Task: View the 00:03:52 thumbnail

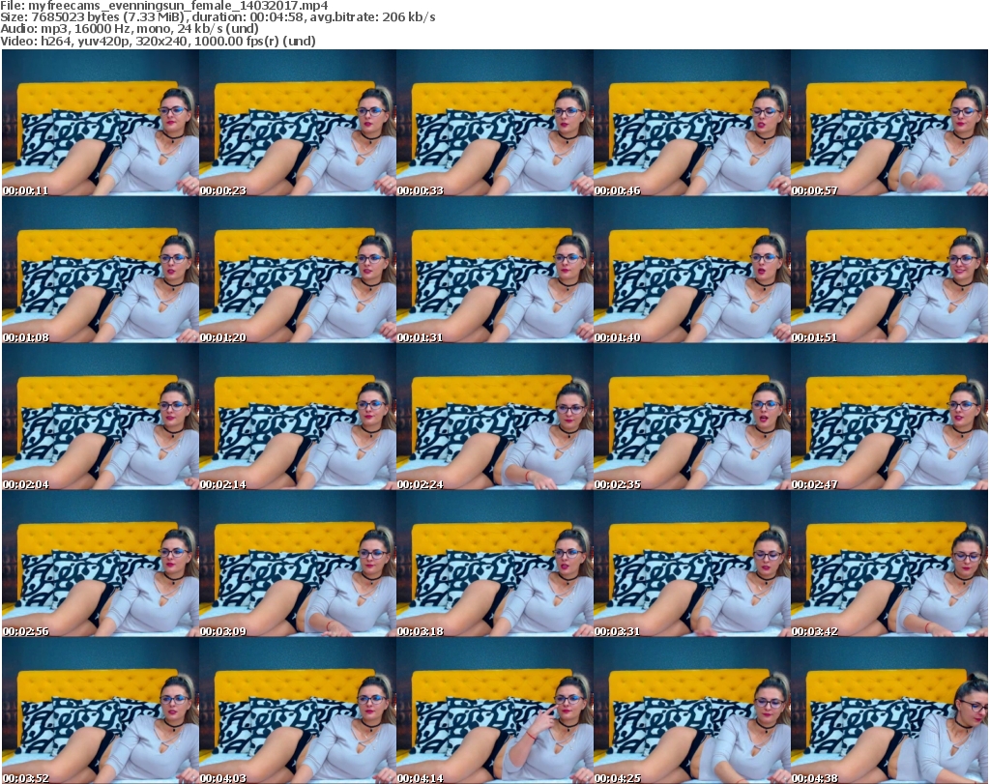Action: pos(101,711)
